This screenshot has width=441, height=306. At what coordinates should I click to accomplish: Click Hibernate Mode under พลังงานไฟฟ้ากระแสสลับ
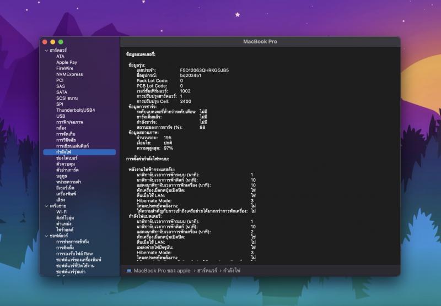(154, 201)
